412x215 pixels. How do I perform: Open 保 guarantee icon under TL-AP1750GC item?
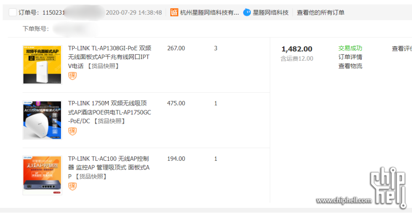click(x=72, y=131)
